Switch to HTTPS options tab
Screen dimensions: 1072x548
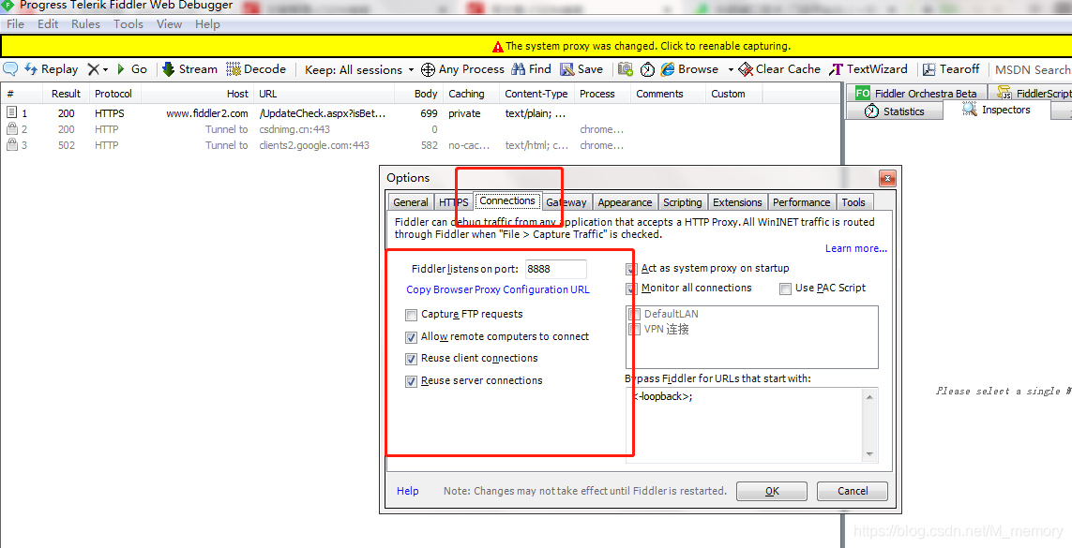453,202
